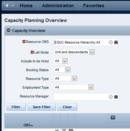Image resolution: width=130 pixels, height=131 pixels.
Task: Open the Booking Status dropdown
Action: (x=68, y=70)
